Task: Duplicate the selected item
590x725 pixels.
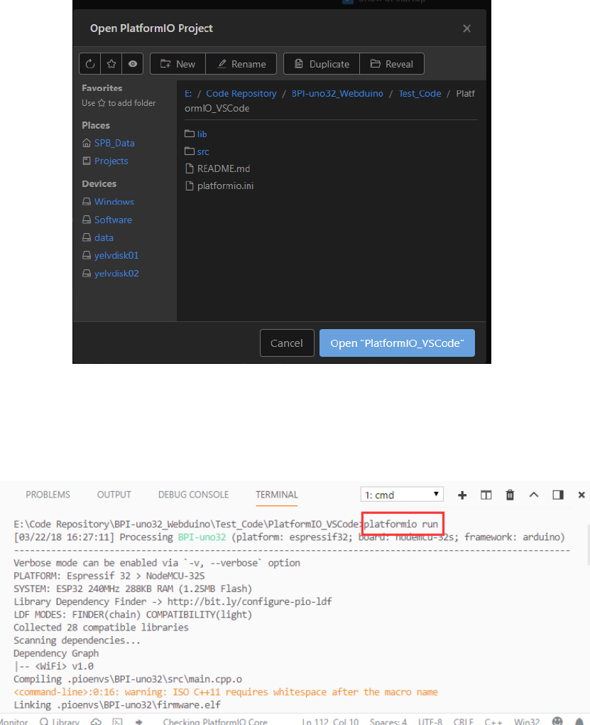Action: [x=322, y=64]
